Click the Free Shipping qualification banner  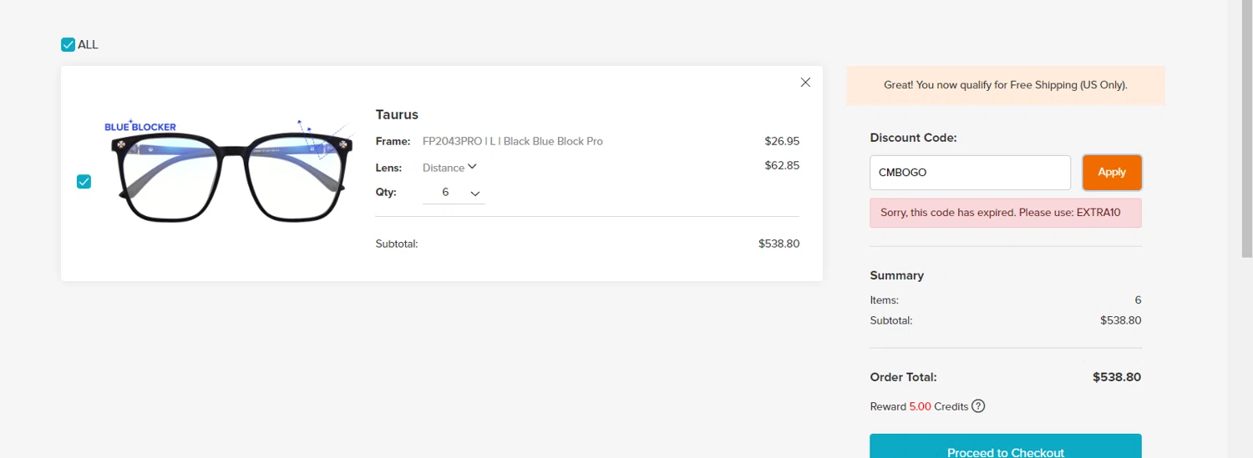coord(1005,85)
